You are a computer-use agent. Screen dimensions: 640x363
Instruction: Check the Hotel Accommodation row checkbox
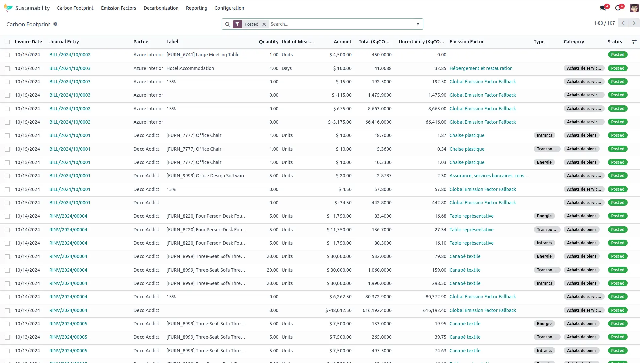coord(7,69)
